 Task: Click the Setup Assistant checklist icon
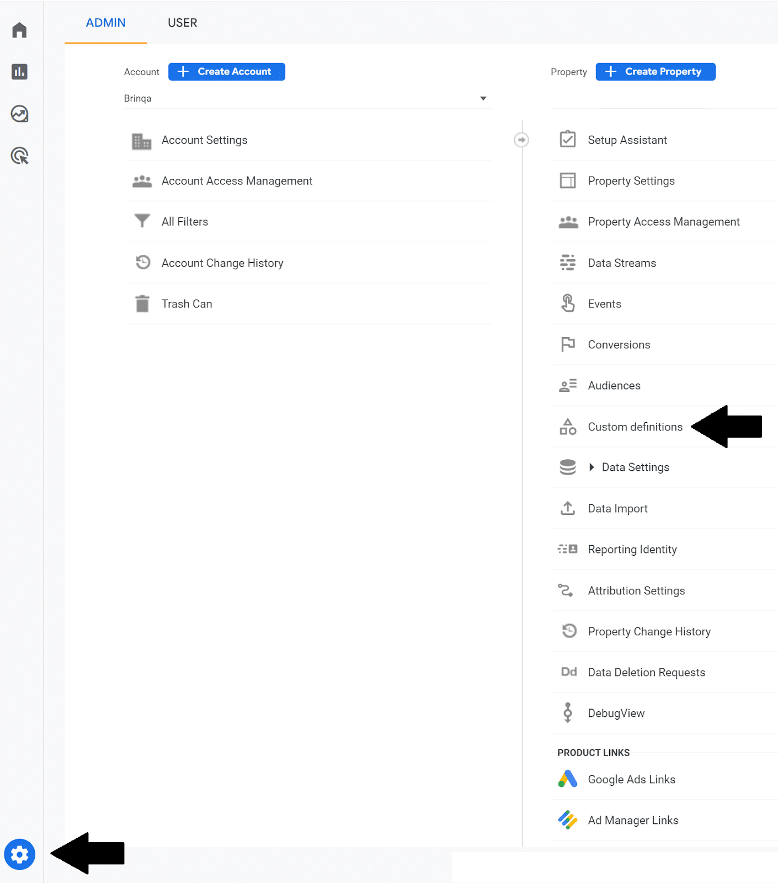[568, 139]
